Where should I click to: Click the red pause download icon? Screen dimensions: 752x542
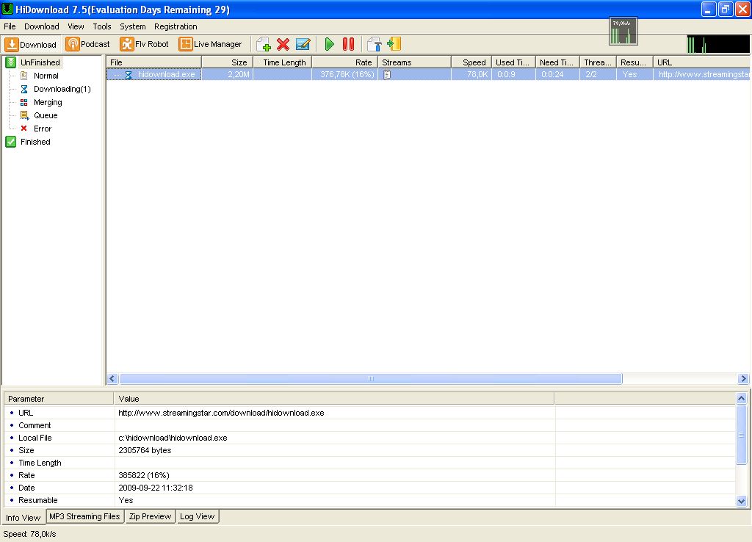[348, 44]
